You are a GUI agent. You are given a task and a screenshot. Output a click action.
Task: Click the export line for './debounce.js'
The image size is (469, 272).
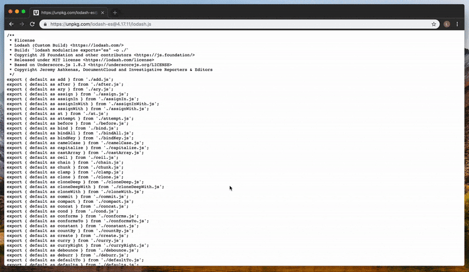73,250
